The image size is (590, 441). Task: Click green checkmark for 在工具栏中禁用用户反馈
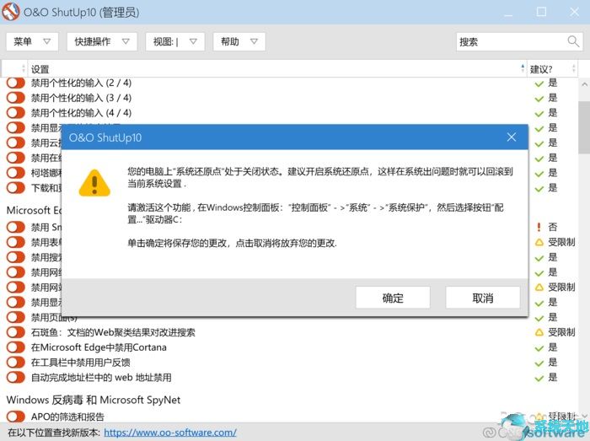tap(539, 363)
